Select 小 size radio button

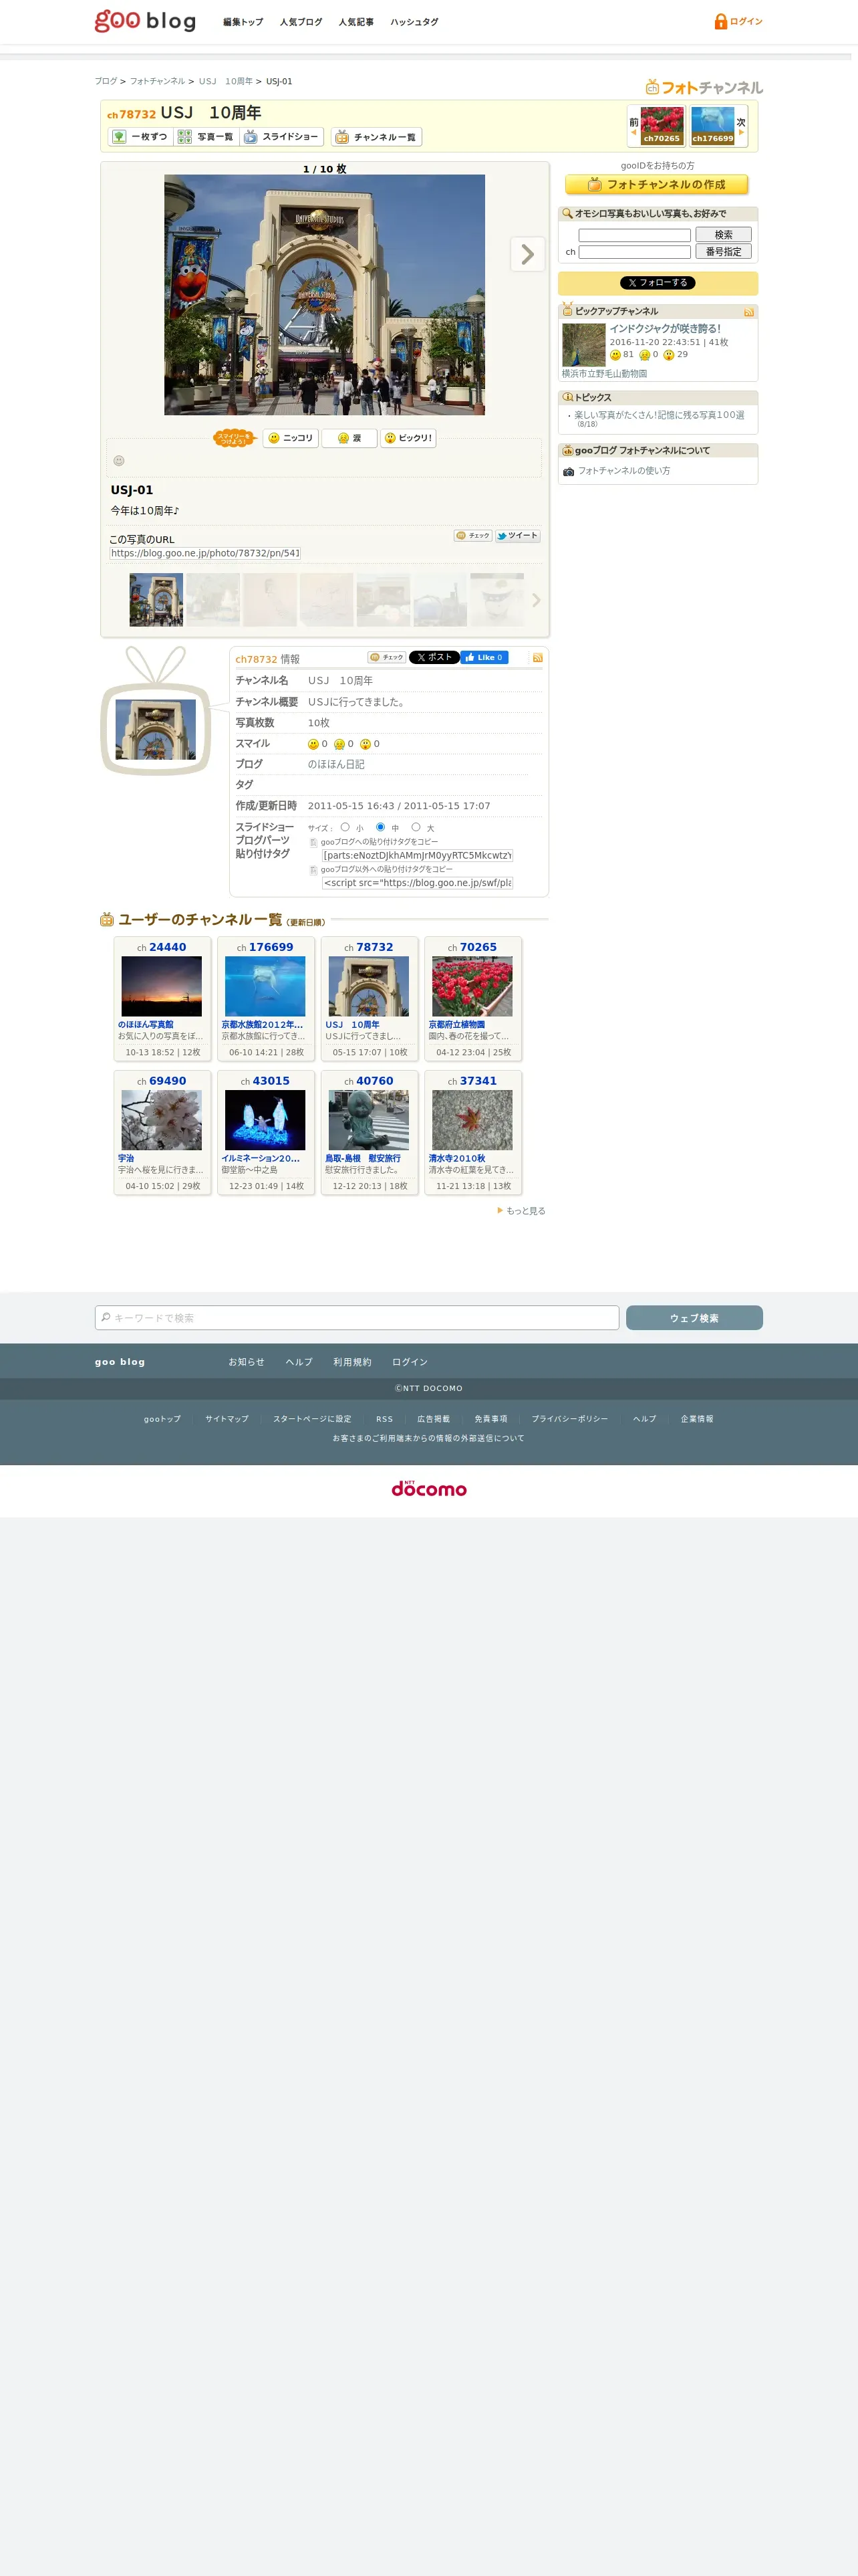pos(345,827)
